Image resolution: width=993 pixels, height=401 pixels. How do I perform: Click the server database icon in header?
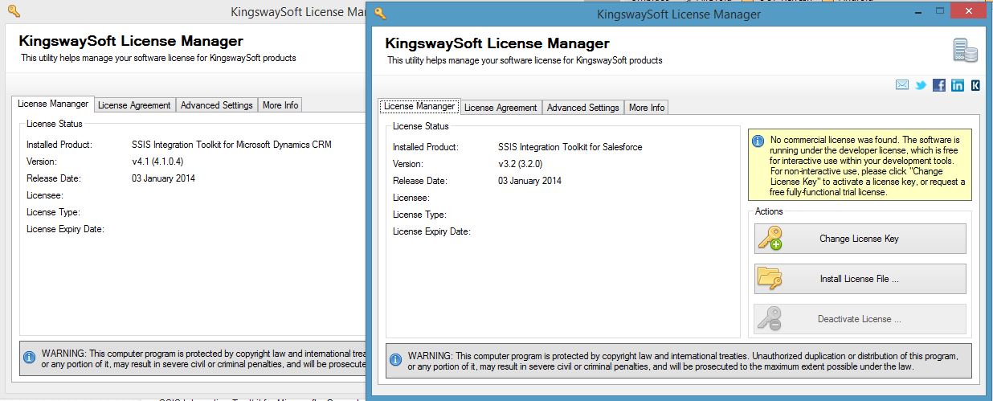965,50
